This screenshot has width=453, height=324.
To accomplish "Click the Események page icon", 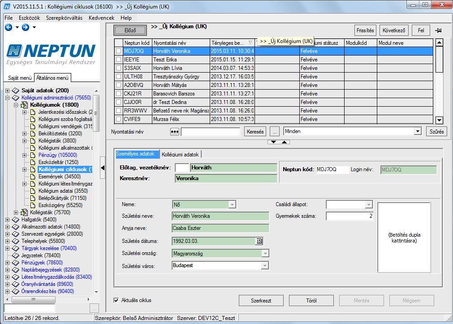I will click(33, 177).
